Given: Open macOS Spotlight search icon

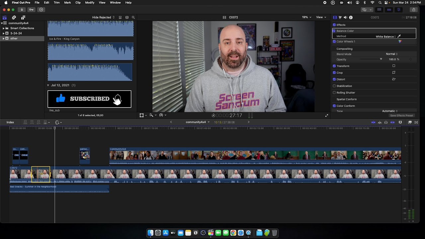Looking at the screenshot, I should (380, 3).
